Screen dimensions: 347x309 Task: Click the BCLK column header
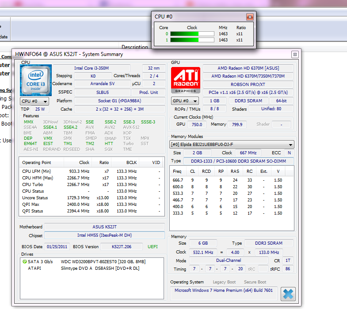coord(125,163)
